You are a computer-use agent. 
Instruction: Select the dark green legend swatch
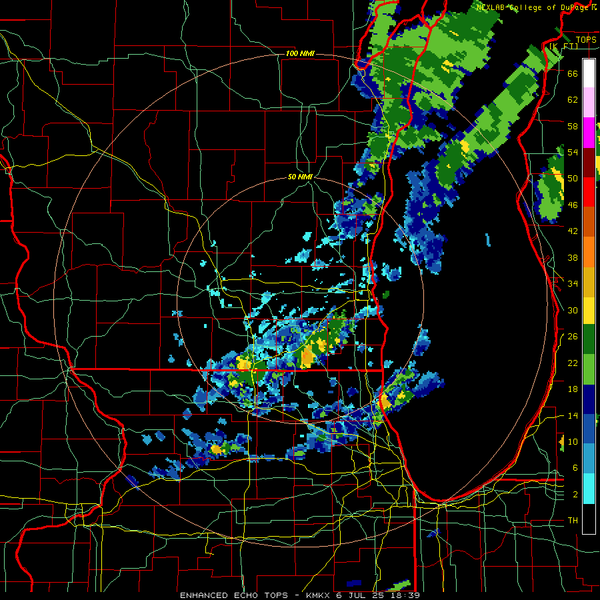pos(589,339)
